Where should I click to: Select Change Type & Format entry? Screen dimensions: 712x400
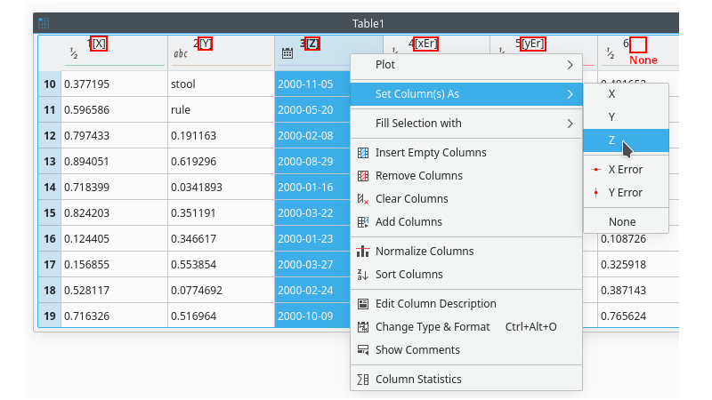point(433,327)
